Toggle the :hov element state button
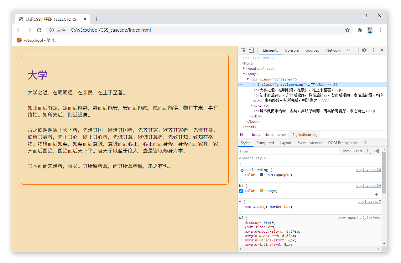The width and height of the screenshot is (401, 263). pos(346,151)
